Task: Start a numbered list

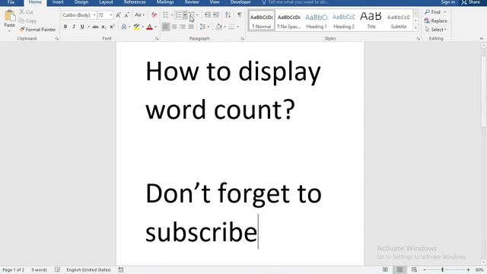Action: [x=179, y=15]
